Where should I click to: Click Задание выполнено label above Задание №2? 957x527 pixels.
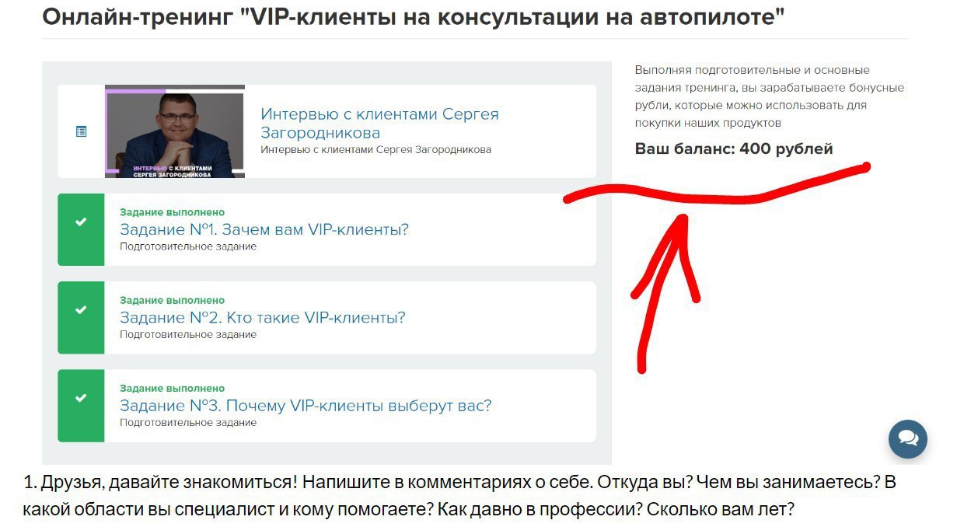coord(172,300)
